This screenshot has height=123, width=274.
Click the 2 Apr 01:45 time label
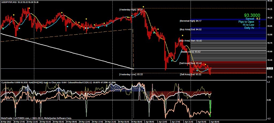tap(202, 122)
